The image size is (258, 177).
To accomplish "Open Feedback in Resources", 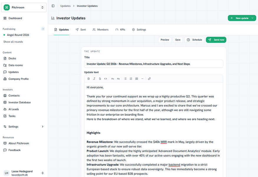I will tap(24, 150).
